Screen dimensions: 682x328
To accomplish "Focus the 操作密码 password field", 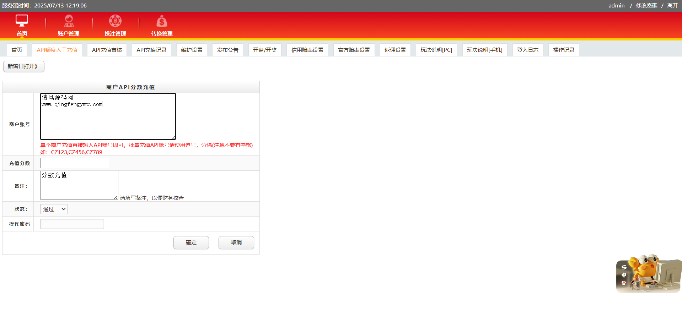I will pyautogui.click(x=72, y=224).
